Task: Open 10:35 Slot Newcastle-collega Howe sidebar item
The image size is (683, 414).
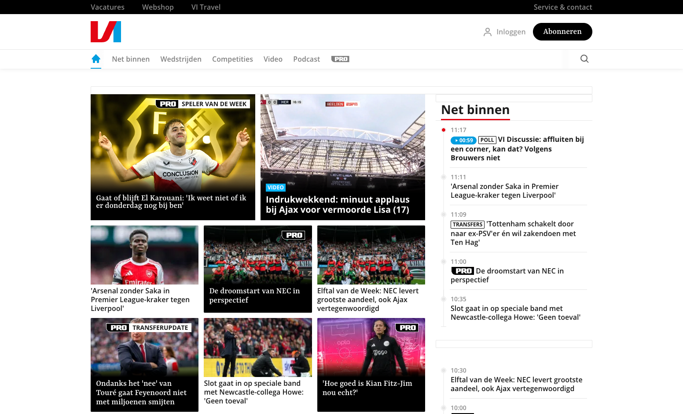Action: [x=515, y=313]
